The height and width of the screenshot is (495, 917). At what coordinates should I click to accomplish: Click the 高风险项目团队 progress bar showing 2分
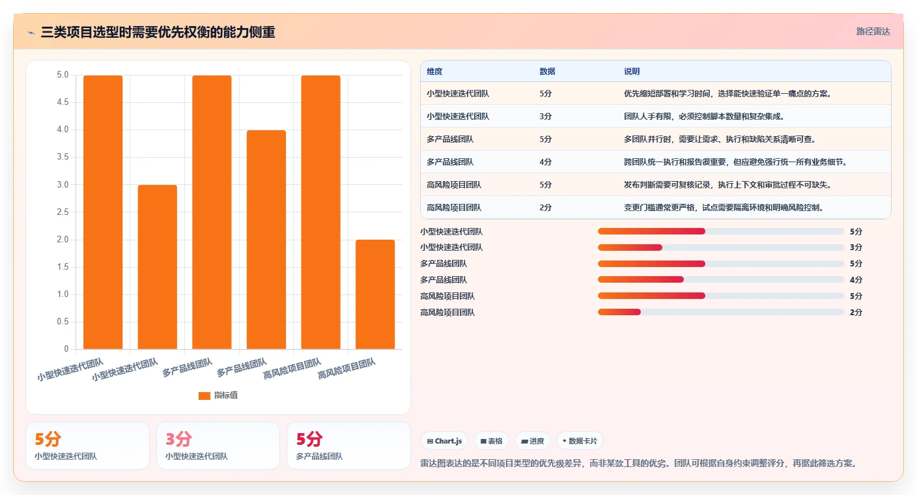coord(721,312)
